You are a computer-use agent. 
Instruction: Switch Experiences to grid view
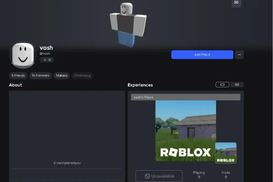pos(237,85)
